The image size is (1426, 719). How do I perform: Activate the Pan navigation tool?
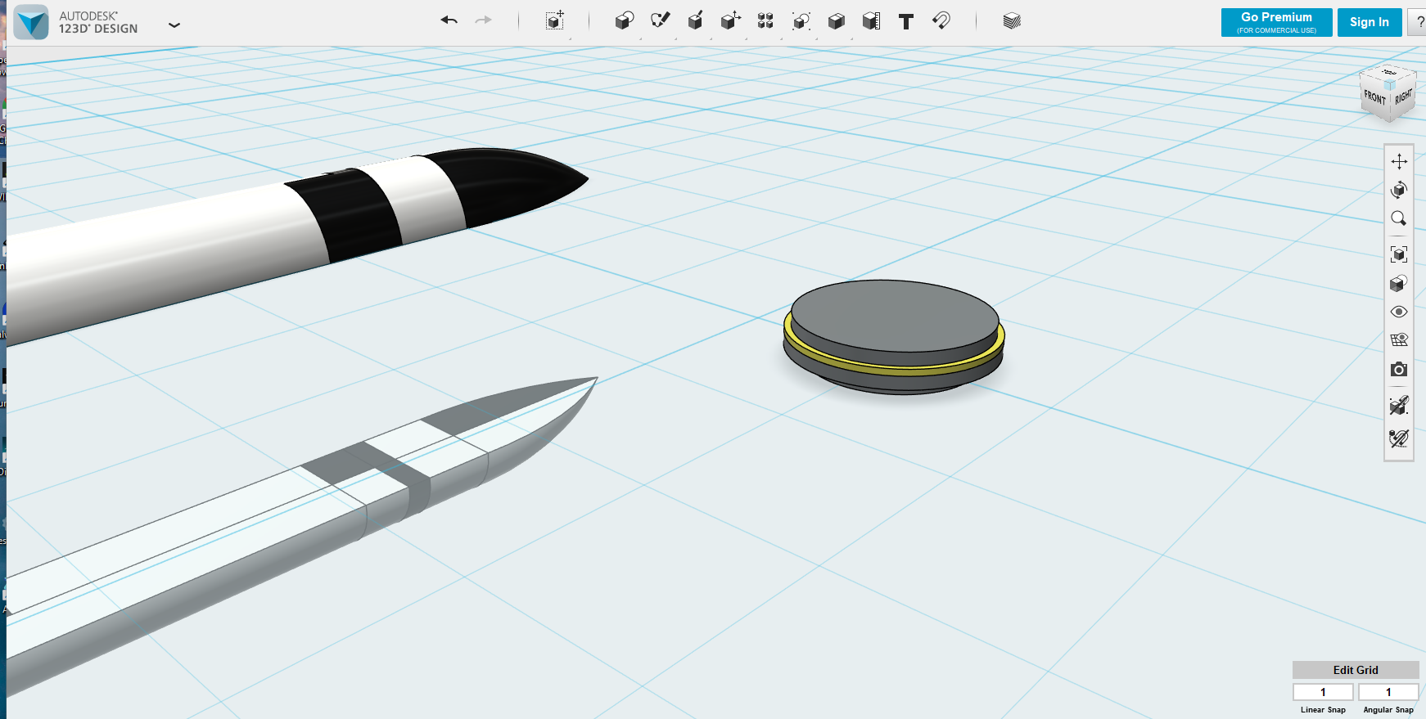[x=1399, y=161]
